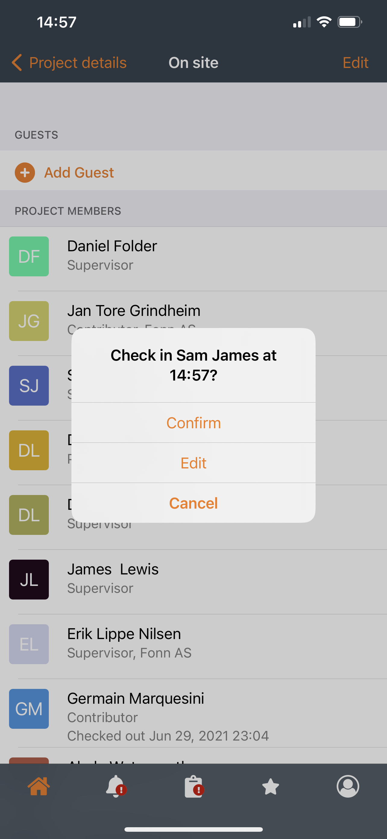Tap the back chevron arrow

[x=17, y=62]
